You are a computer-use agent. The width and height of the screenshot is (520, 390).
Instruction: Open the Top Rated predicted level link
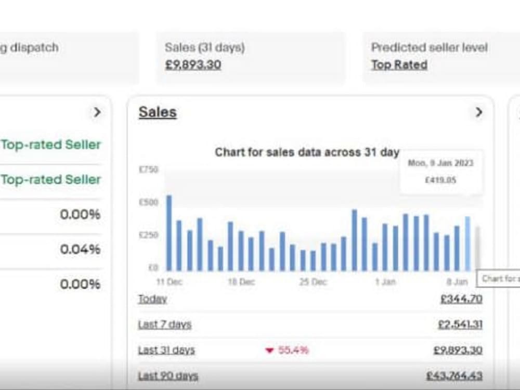click(x=399, y=64)
